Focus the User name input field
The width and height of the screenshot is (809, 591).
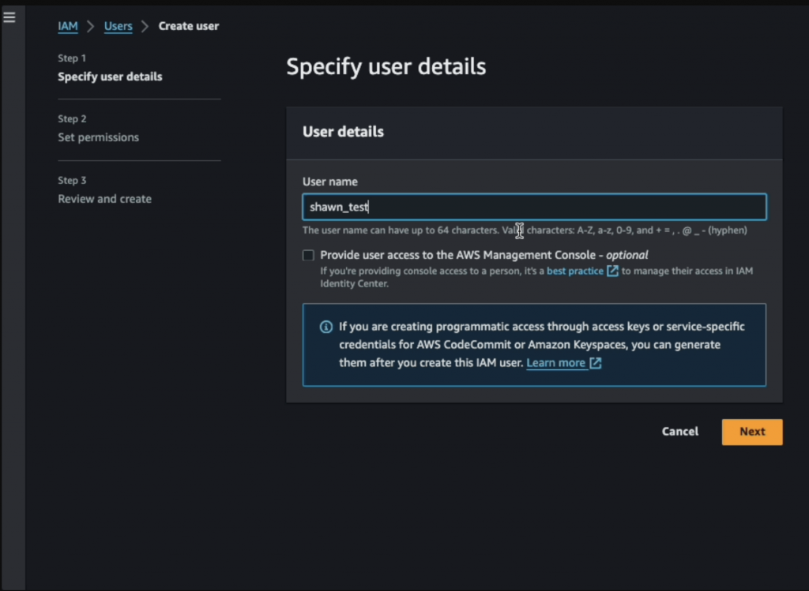[534, 207]
